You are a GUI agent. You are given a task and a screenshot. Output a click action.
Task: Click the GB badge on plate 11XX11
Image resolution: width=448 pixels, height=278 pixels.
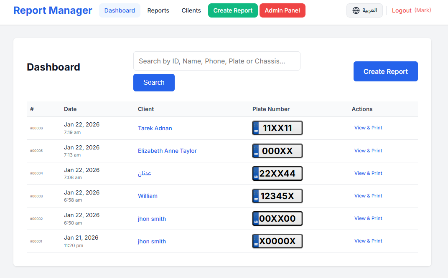255,128
